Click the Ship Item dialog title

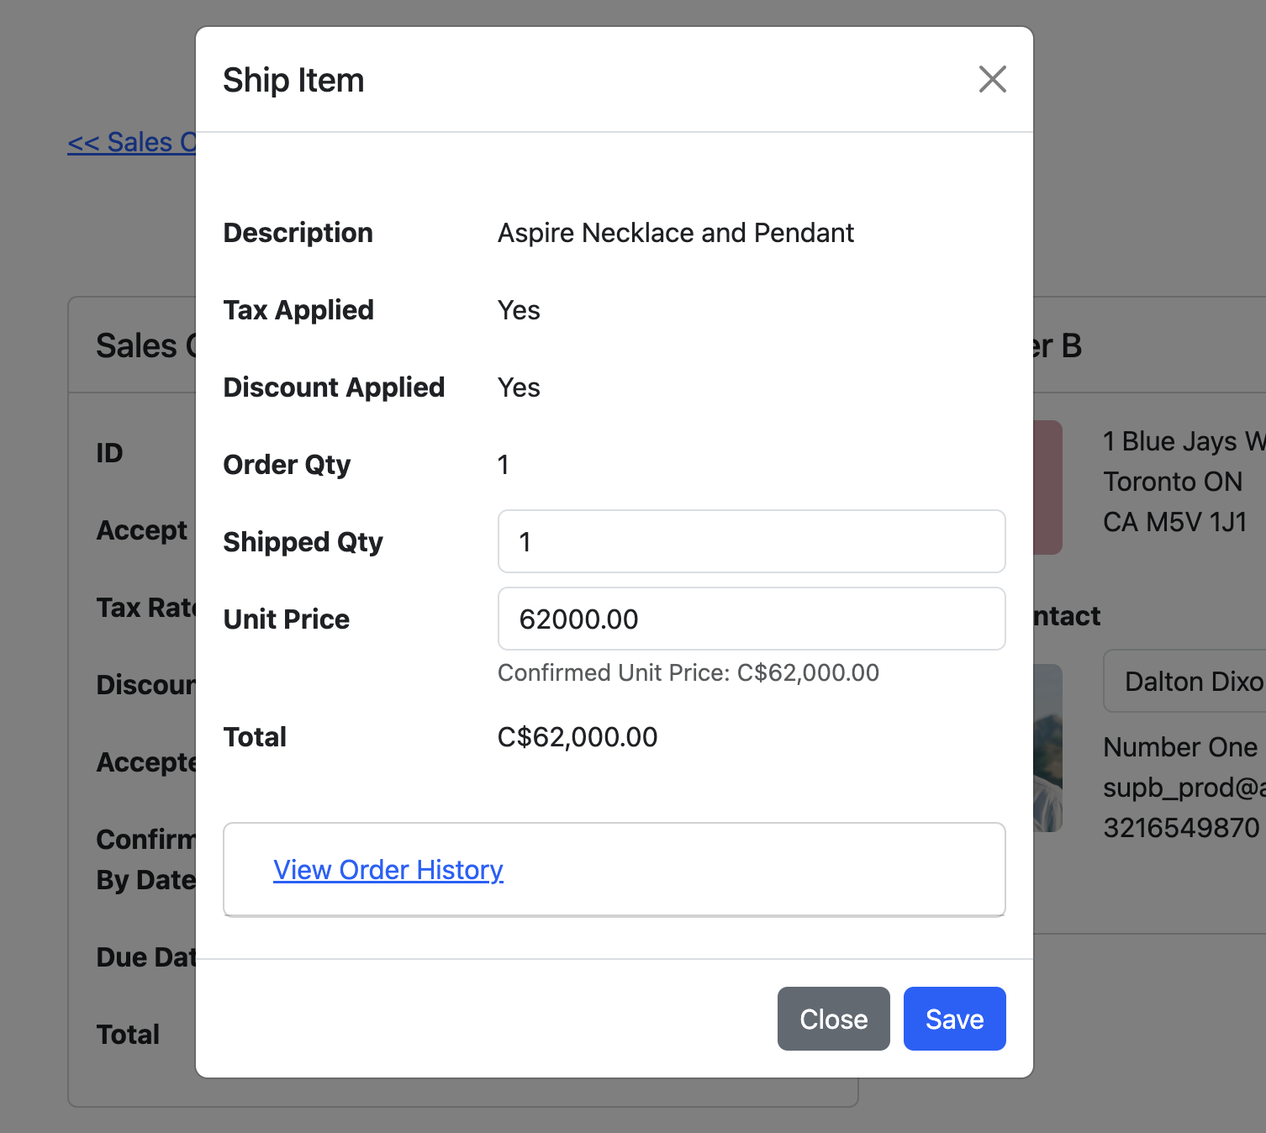pos(293,81)
